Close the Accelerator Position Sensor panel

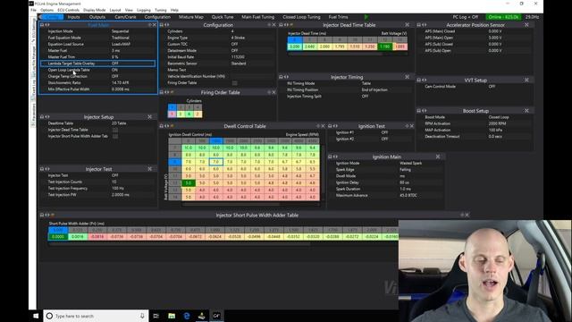(526, 25)
